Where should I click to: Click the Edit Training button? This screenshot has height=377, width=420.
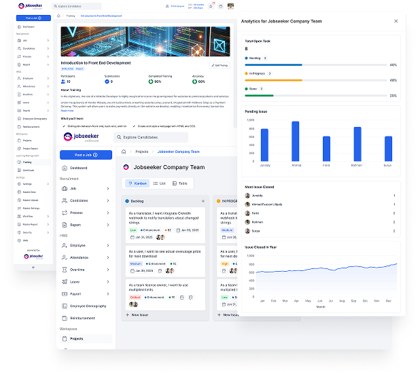coord(220,66)
